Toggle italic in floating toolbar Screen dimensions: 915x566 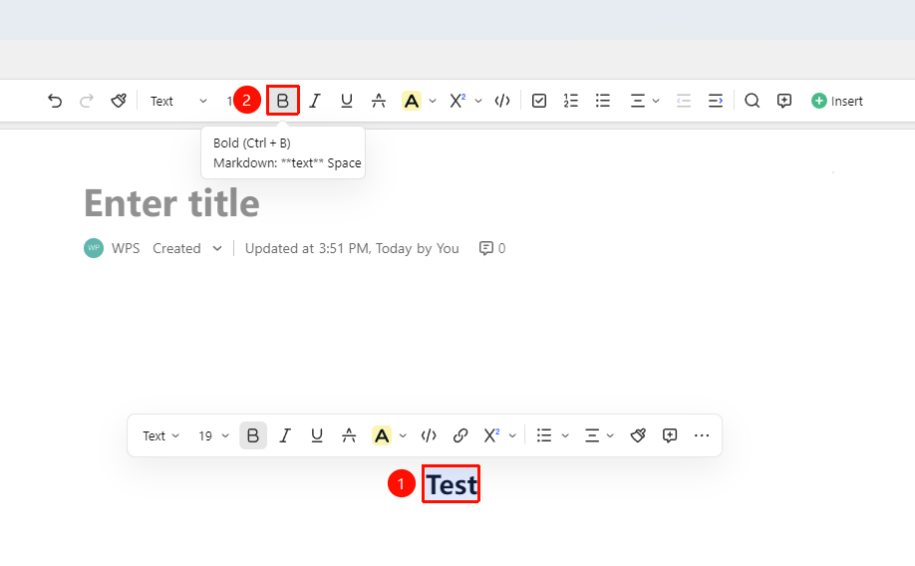tap(285, 435)
